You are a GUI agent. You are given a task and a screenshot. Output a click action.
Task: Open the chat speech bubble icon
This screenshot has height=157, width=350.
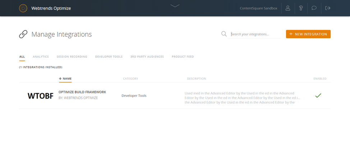tap(314, 8)
